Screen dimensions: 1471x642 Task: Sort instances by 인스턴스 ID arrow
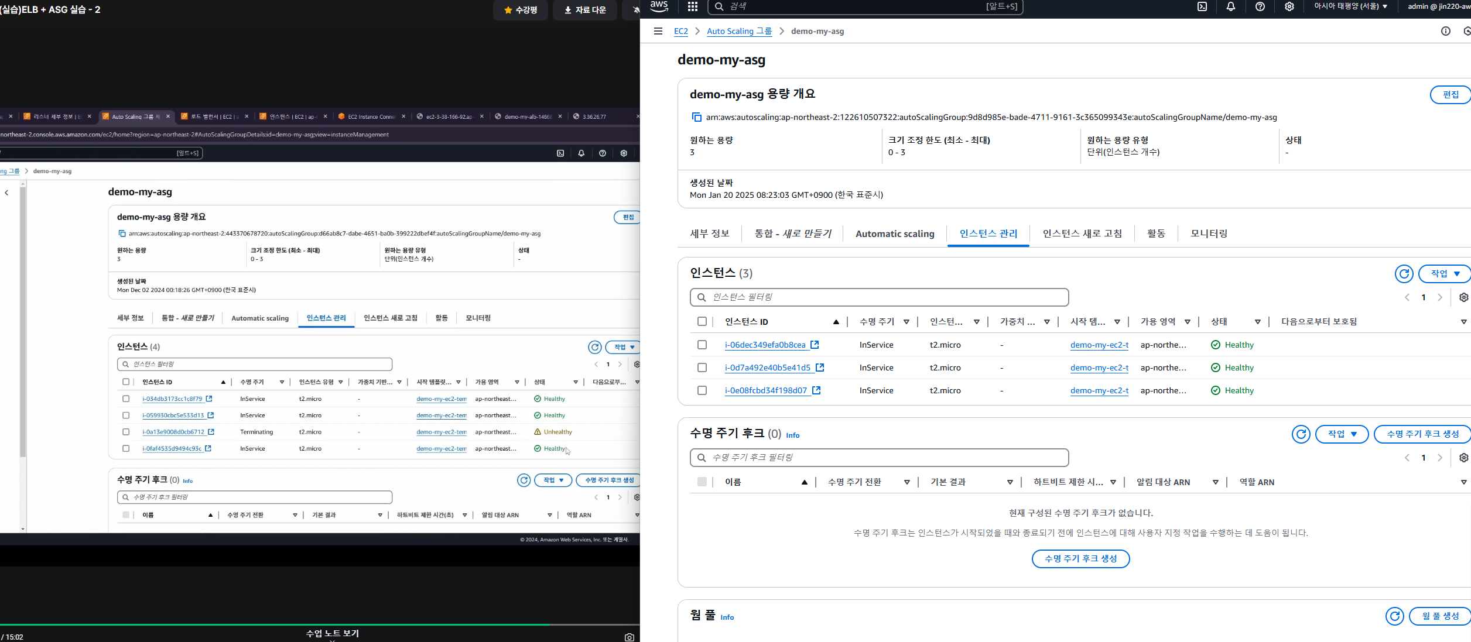pyautogui.click(x=836, y=321)
